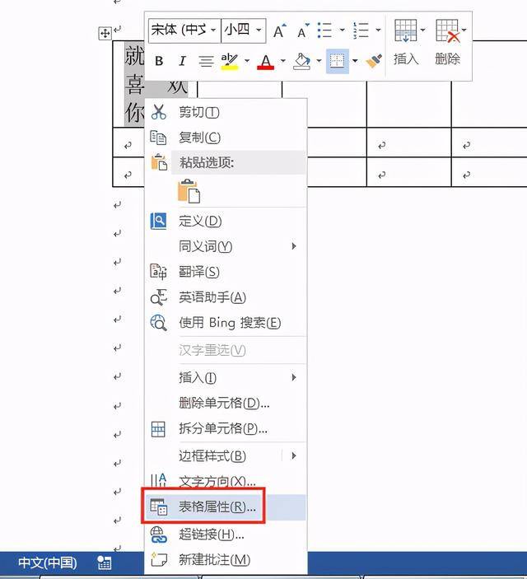The height and width of the screenshot is (579, 527).
Task: Choose 拆分单元格(P)... entry
Action: [x=226, y=428]
